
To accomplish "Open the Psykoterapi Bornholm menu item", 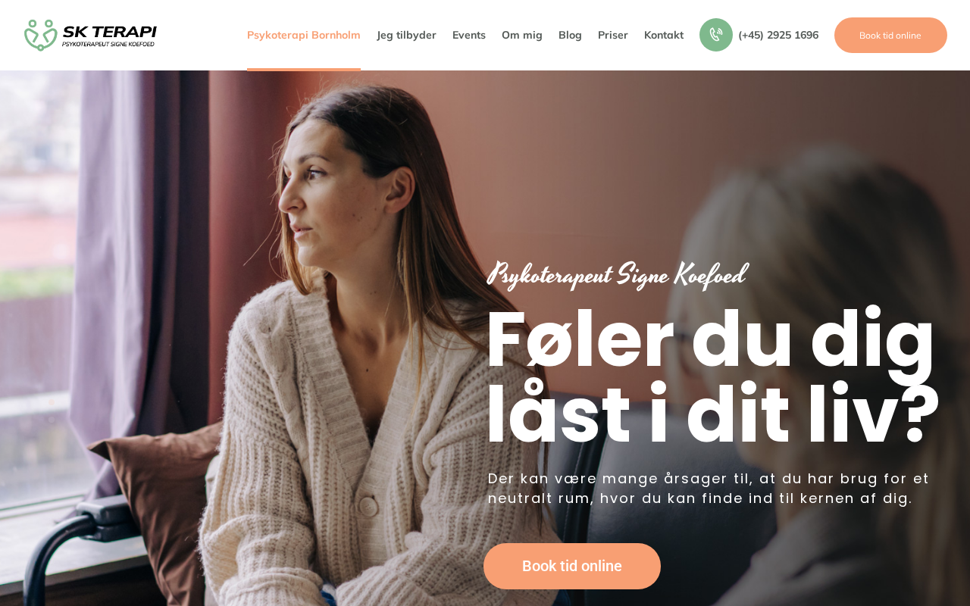I will [304, 35].
